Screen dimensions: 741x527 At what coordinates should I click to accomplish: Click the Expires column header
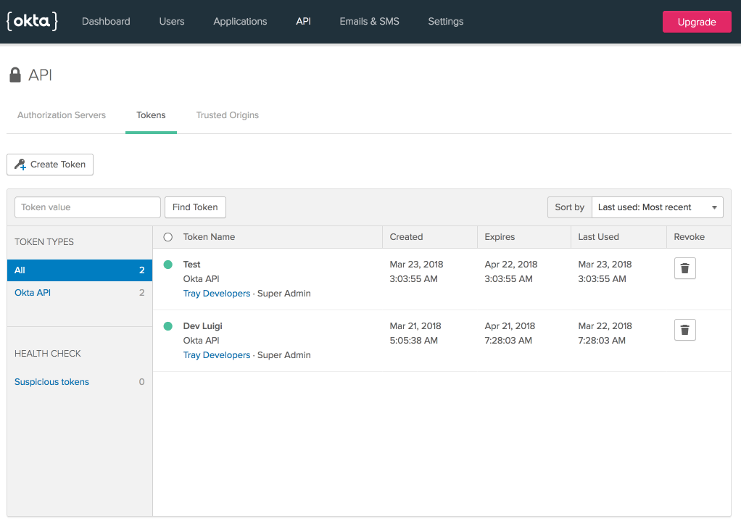[x=500, y=237]
